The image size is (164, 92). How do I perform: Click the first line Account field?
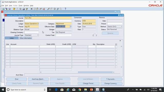point(24,47)
